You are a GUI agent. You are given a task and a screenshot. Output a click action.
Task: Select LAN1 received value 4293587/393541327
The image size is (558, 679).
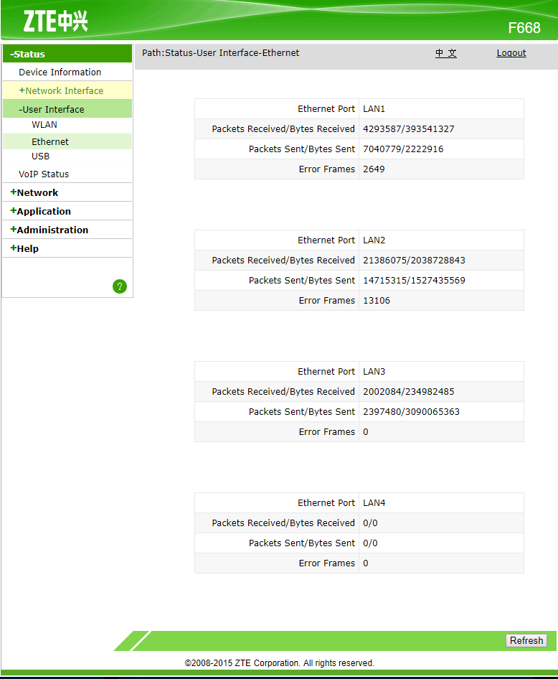[409, 129]
